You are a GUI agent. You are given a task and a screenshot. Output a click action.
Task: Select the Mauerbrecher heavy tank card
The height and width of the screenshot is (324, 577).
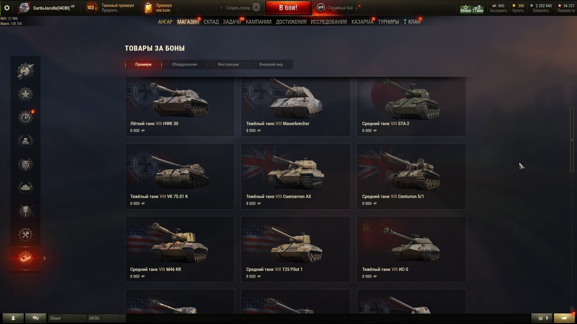(296, 107)
